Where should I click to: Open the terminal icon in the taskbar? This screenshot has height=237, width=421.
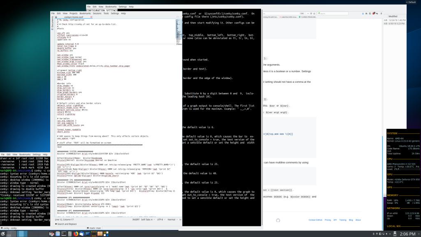click(64, 234)
